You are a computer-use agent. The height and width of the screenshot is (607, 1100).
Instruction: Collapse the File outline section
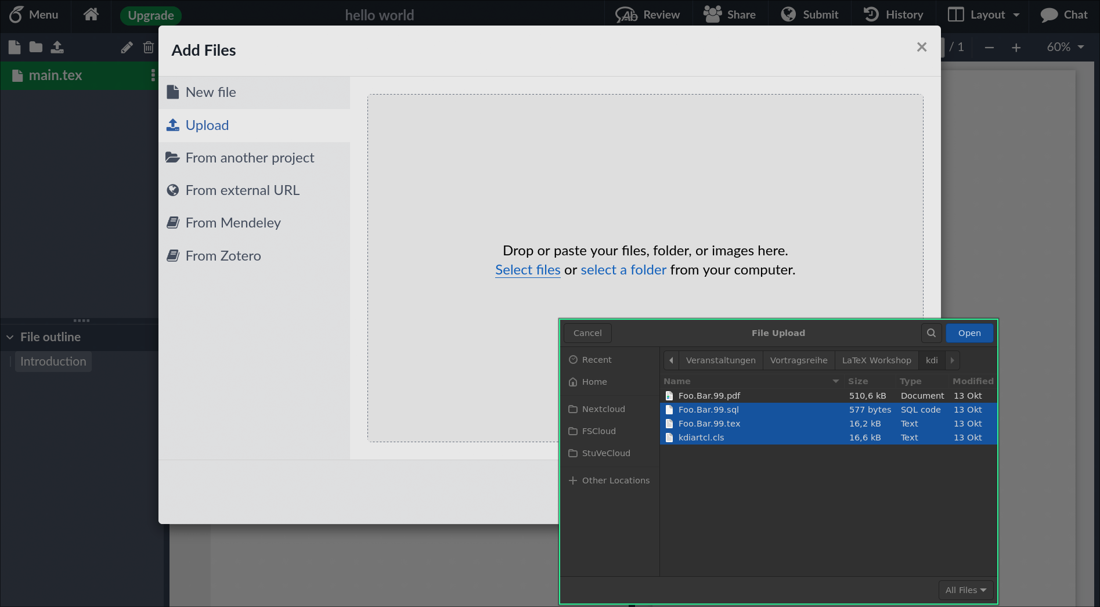coord(10,337)
